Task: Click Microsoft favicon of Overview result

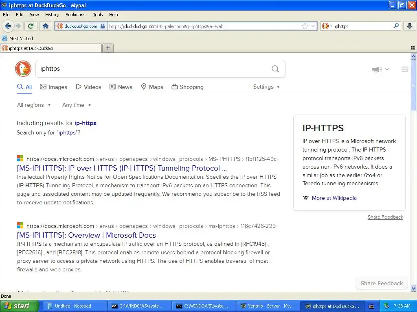Action: tap(20, 226)
